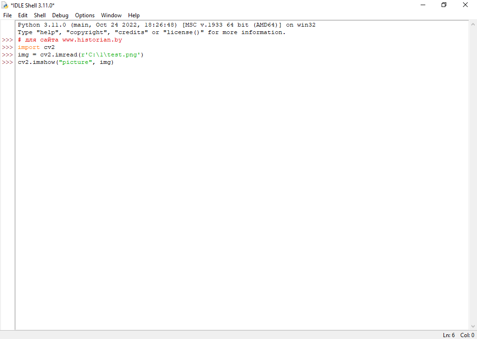Viewport: 477px width, 339px height.
Task: Open the Help menu
Action: click(134, 15)
